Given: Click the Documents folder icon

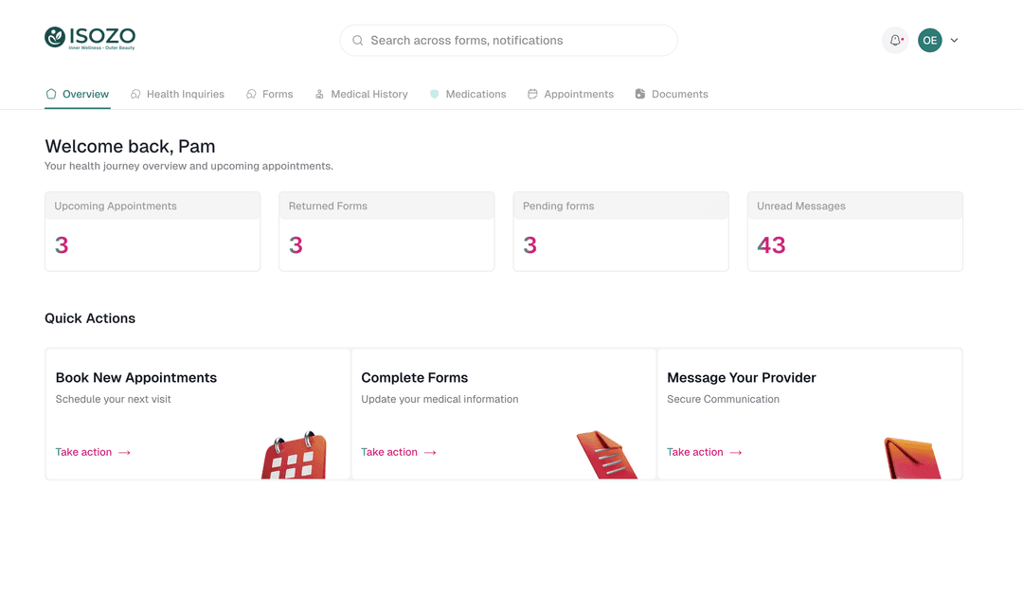Looking at the screenshot, I should click(641, 94).
